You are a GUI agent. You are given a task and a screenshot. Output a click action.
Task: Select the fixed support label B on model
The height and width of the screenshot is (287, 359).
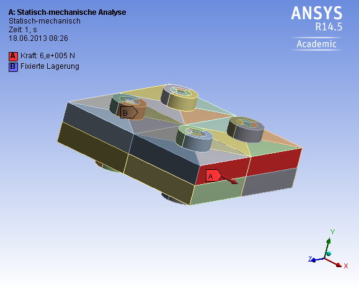tap(129, 112)
